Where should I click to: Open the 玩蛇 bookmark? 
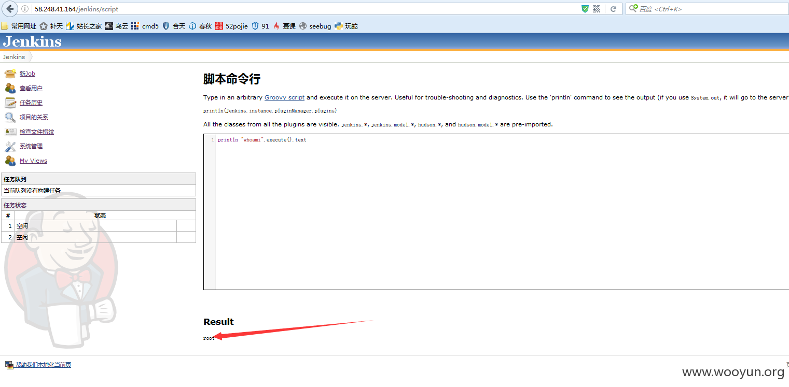[x=346, y=26]
